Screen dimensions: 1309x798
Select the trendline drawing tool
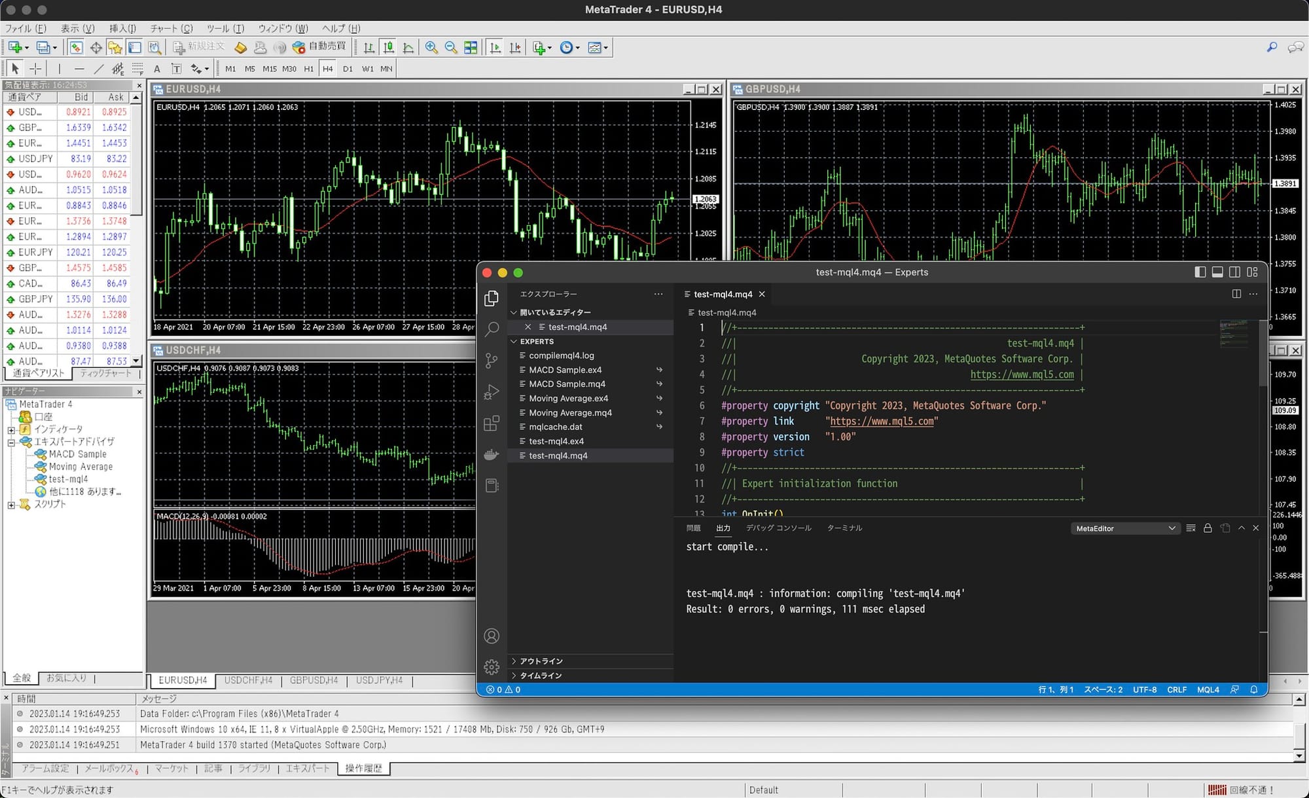tap(99, 68)
